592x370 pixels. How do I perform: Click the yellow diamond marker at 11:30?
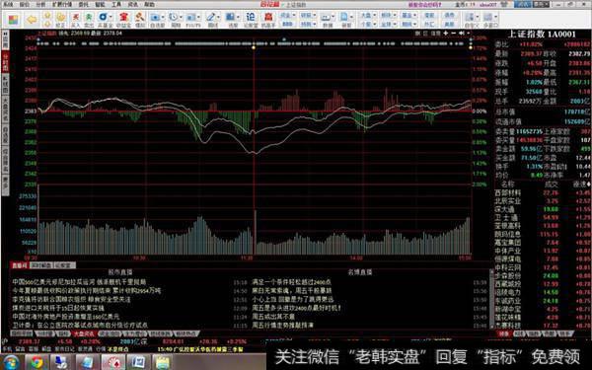[x=254, y=47]
